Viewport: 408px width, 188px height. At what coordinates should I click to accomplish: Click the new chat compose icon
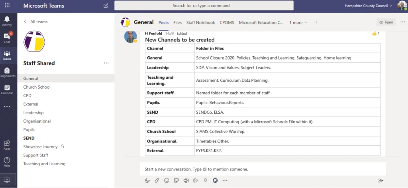point(106,6)
